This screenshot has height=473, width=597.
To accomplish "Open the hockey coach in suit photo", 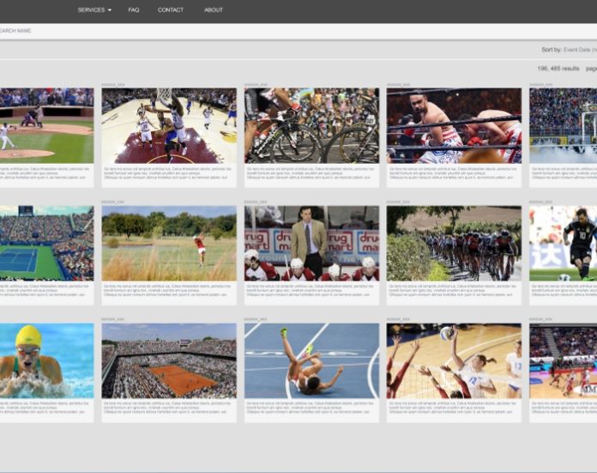I will click(x=311, y=243).
